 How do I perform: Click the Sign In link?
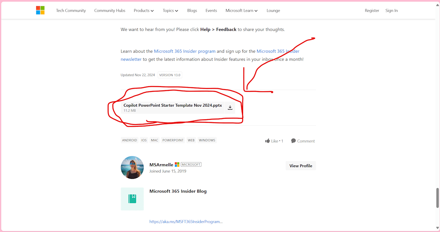pyautogui.click(x=392, y=11)
